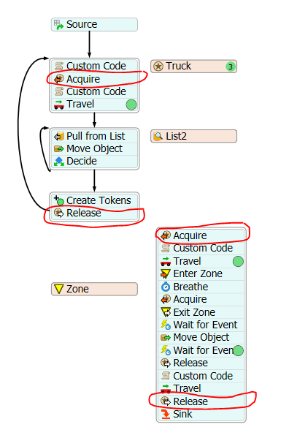
Task: Select the Enter Zone activity icon
Action: pyautogui.click(x=166, y=273)
